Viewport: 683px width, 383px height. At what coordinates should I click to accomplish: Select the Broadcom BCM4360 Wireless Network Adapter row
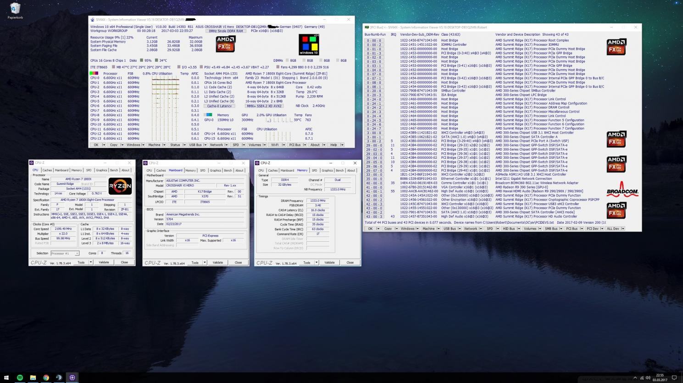pos(484,183)
